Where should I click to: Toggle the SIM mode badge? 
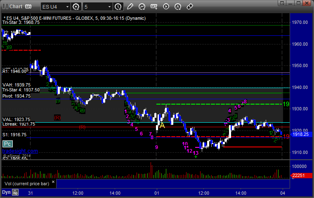[x=28, y=7]
